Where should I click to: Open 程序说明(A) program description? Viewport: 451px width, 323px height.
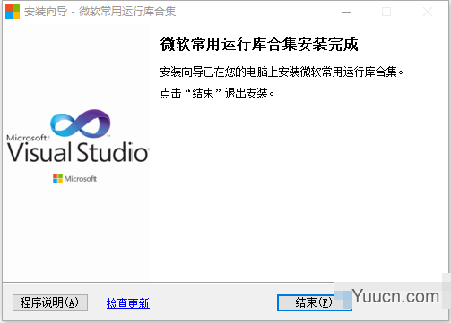[x=50, y=302]
